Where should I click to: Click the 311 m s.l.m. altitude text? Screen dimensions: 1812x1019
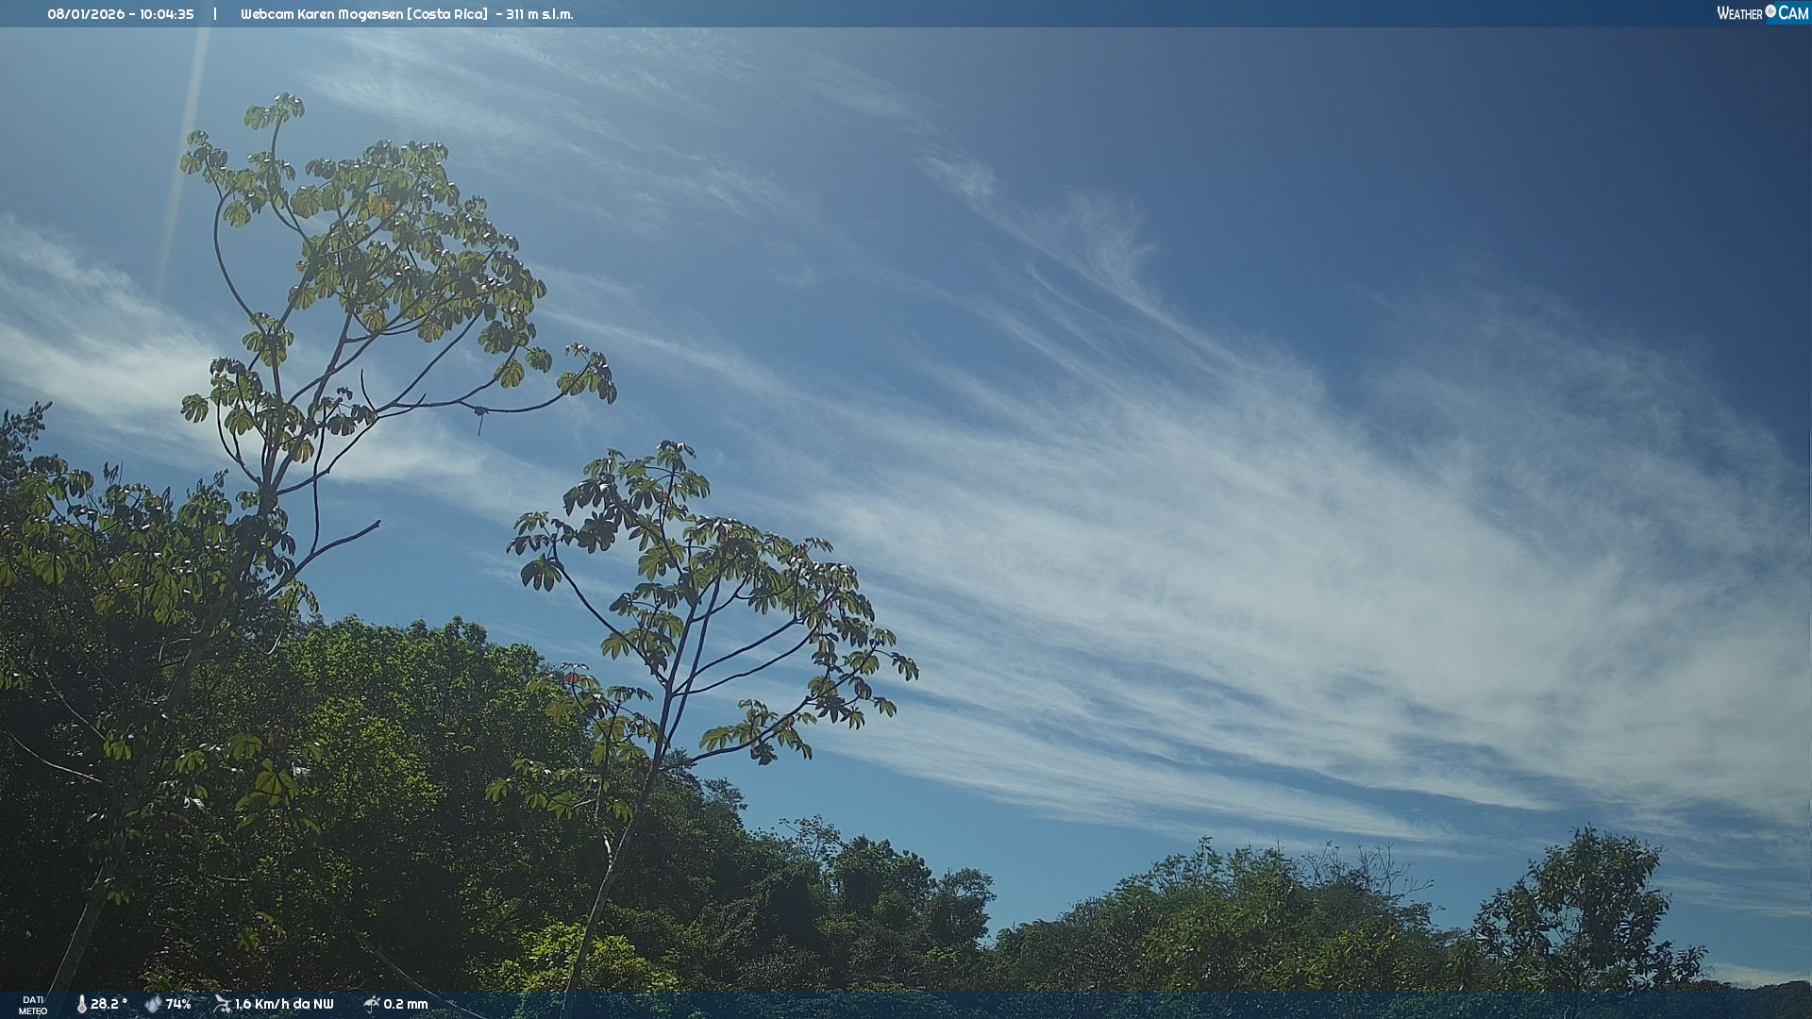point(539,14)
